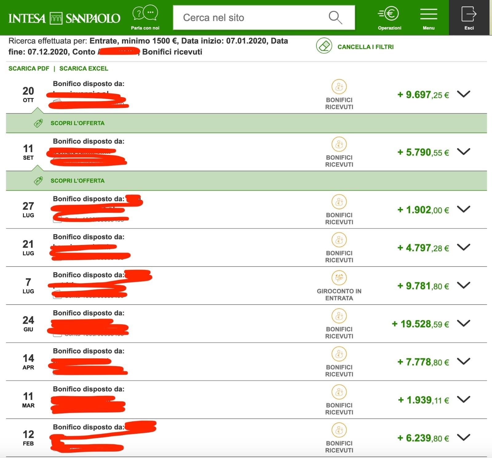Expand the 4.797,28 € transaction chevron
The height and width of the screenshot is (458, 492).
click(463, 247)
